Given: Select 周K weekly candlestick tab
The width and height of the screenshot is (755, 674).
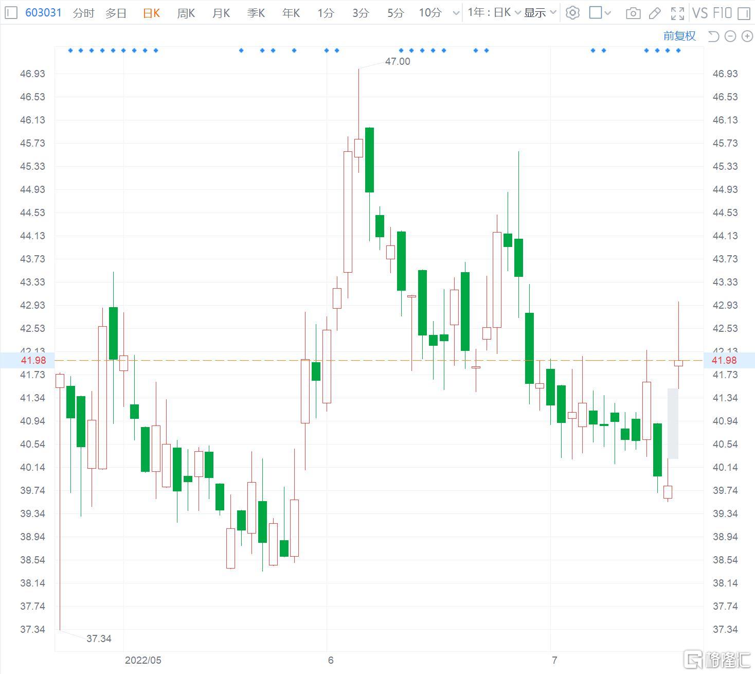Looking at the screenshot, I should [x=186, y=13].
